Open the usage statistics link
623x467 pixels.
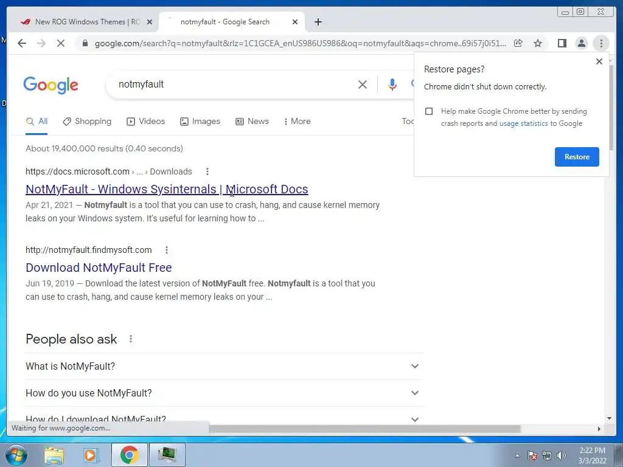click(x=523, y=123)
